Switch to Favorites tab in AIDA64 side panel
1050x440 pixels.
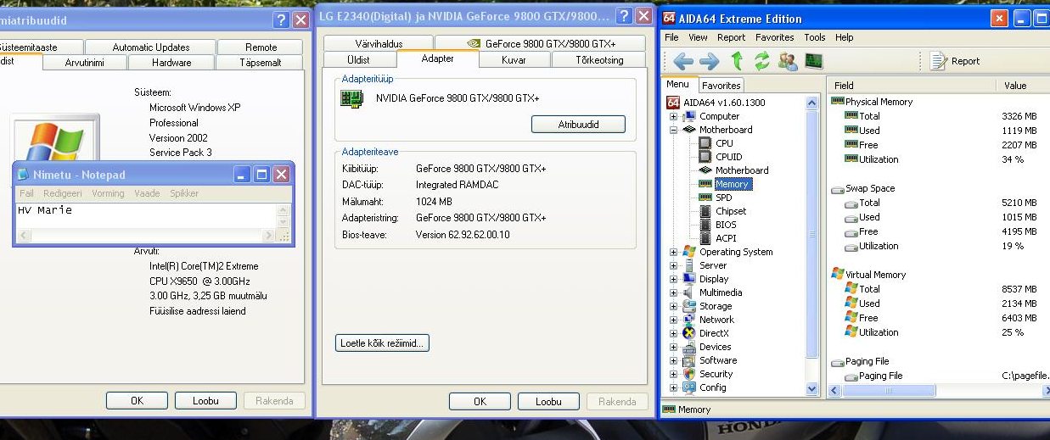(721, 85)
